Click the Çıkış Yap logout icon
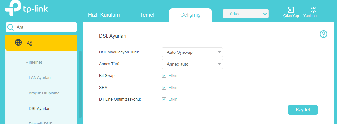Screen dimensions: 337x124 pos(291,10)
